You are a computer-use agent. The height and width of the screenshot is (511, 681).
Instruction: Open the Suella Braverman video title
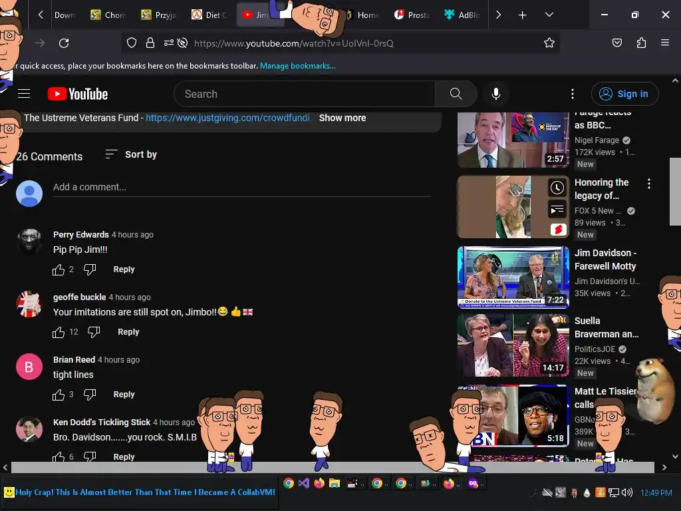pos(607,327)
